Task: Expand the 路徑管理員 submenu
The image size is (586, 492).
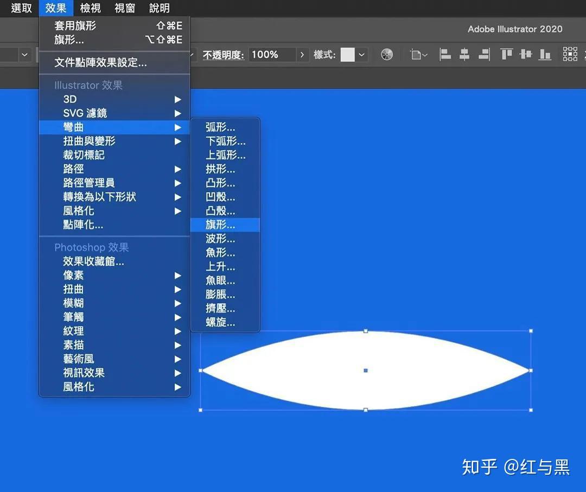Action: pos(114,183)
